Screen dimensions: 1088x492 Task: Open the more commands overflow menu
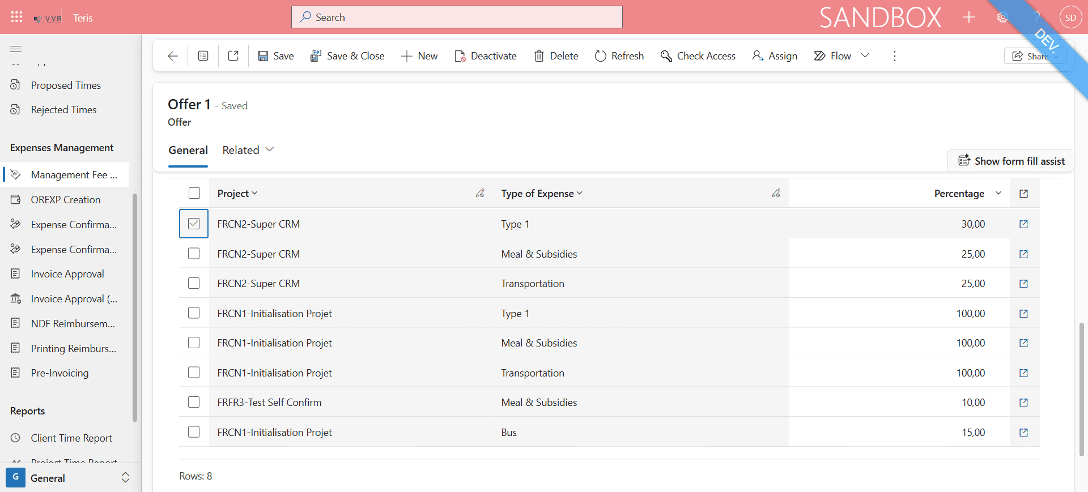click(x=895, y=56)
